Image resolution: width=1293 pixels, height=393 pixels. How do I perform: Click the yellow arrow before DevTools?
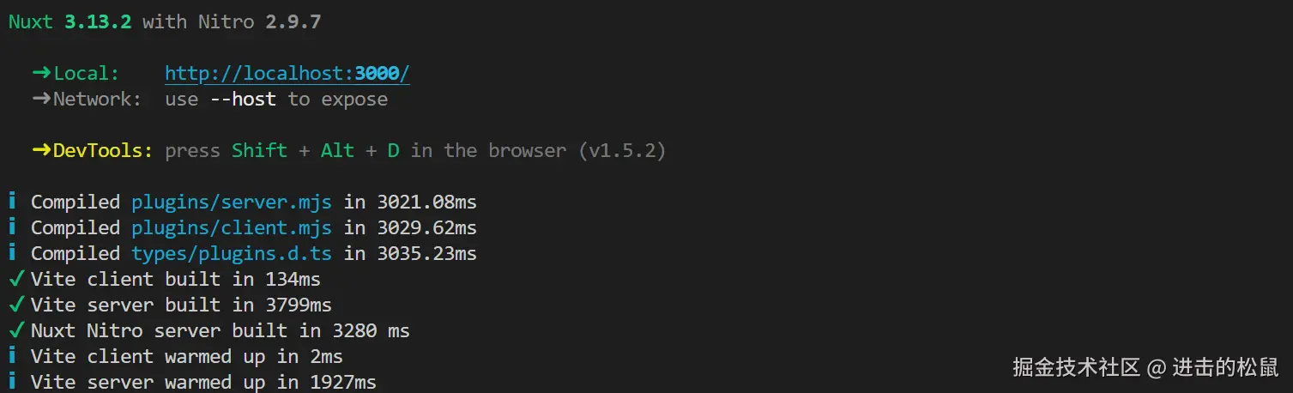click(42, 151)
